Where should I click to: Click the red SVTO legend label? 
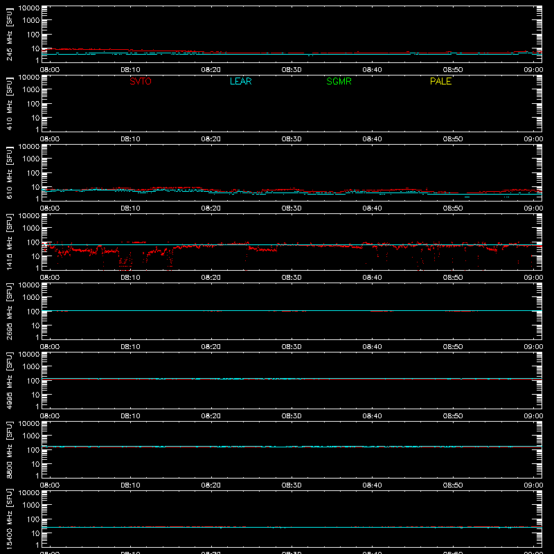pyautogui.click(x=141, y=81)
